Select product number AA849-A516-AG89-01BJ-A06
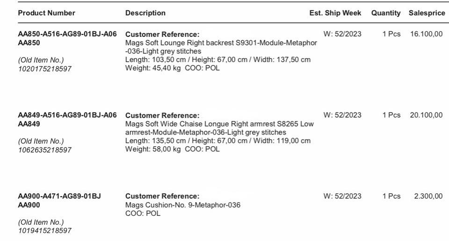 (67, 115)
